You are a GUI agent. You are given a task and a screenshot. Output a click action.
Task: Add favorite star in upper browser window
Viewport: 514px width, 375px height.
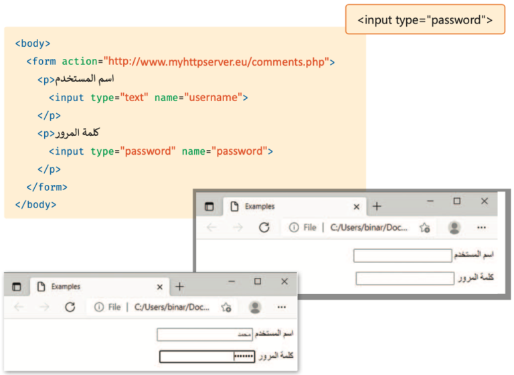tap(424, 228)
